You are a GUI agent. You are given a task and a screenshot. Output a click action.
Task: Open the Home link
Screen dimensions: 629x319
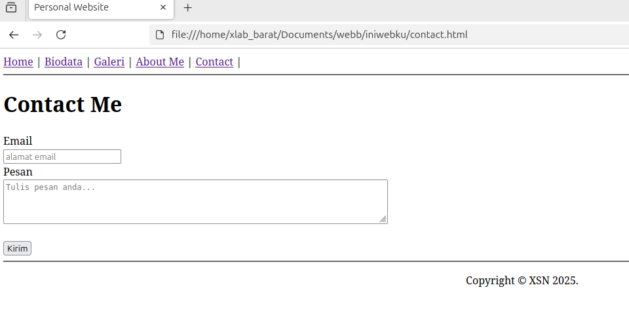coord(18,62)
